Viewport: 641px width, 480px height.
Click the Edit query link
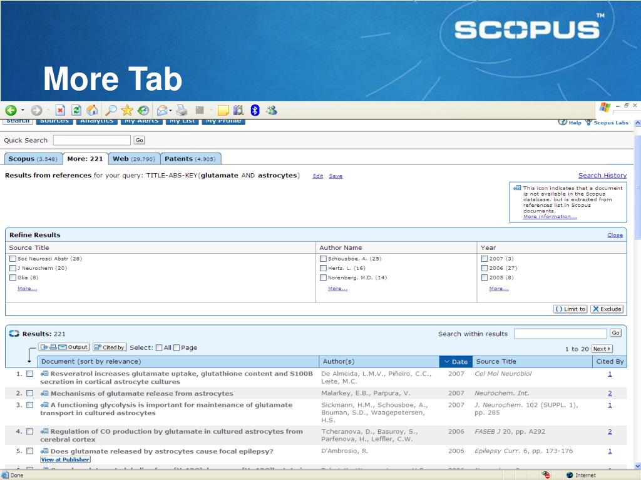click(318, 176)
